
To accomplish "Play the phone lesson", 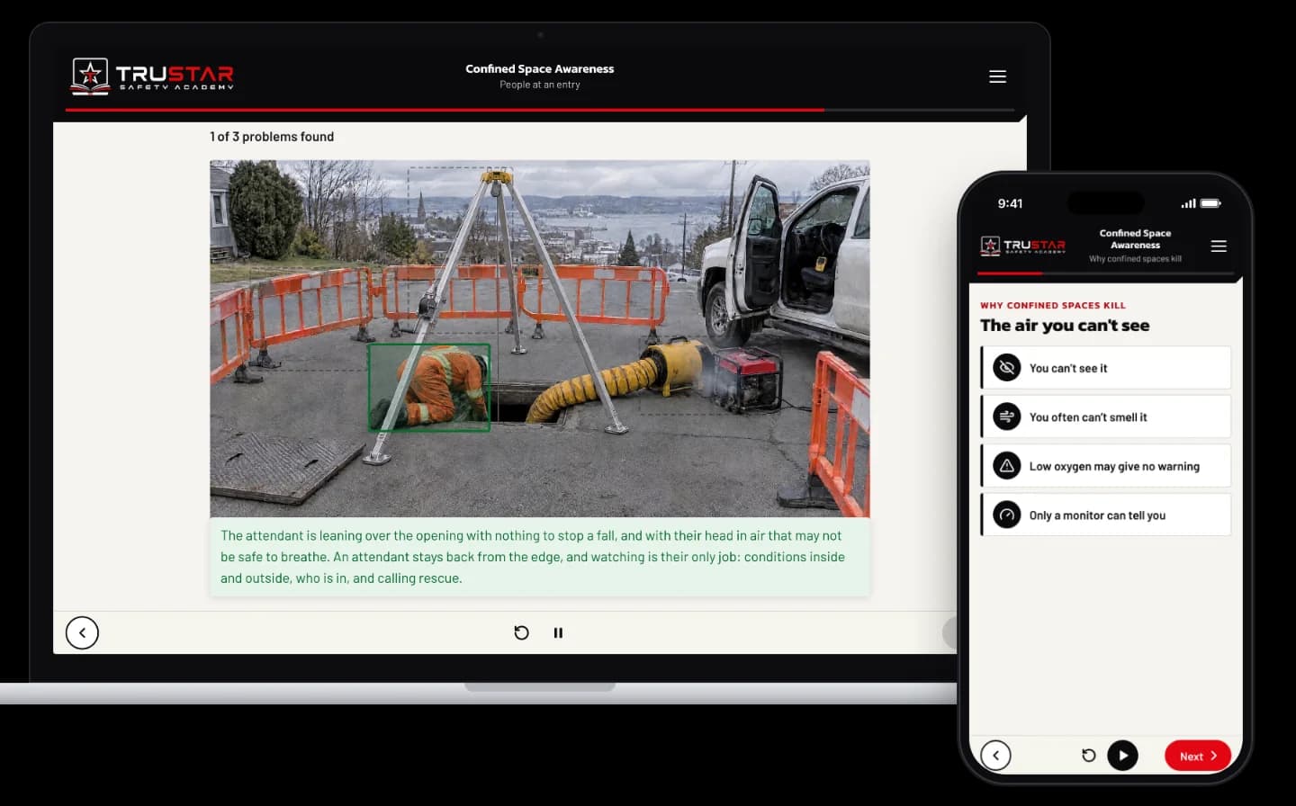I will tap(1122, 756).
